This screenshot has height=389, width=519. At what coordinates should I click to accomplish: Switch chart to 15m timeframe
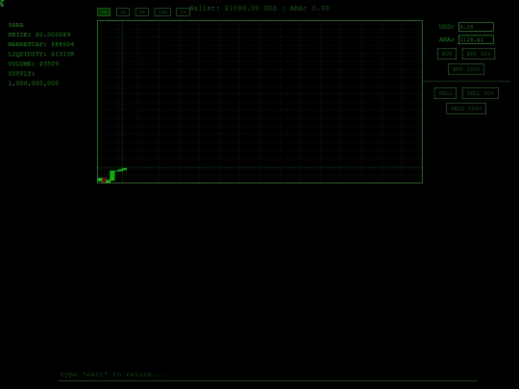point(162,12)
